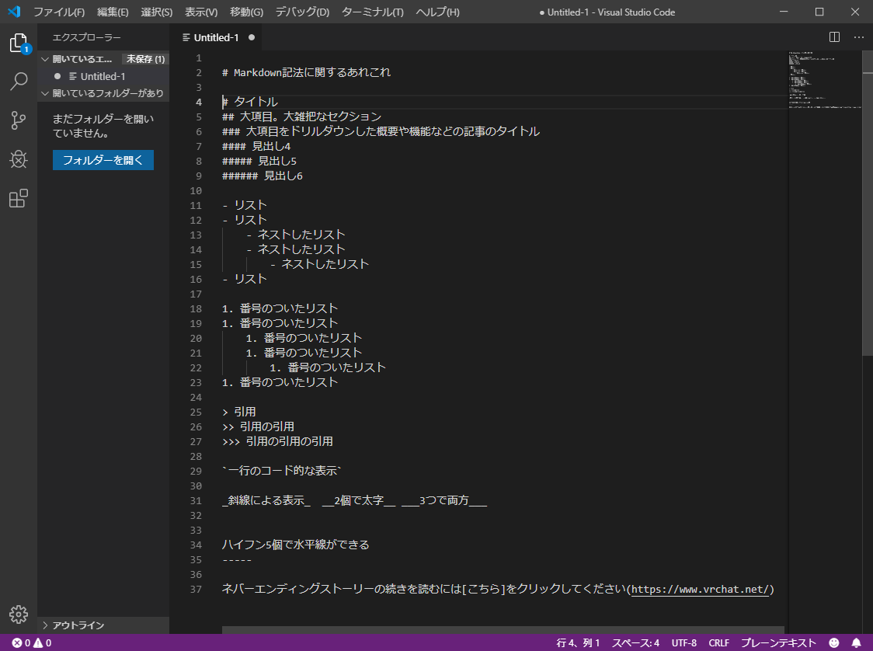Click the line '# タイトル' on row 4
873x651 pixels.
tap(249, 102)
